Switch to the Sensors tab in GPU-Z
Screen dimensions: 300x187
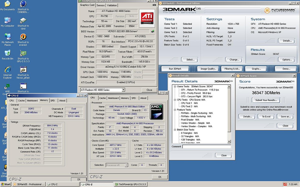pos(100,5)
